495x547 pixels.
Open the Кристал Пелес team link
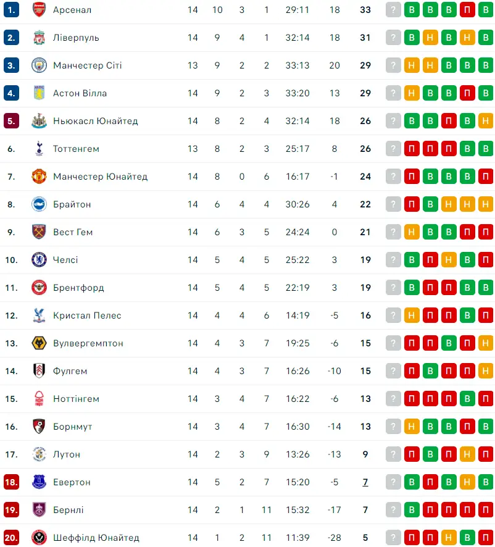coord(87,315)
